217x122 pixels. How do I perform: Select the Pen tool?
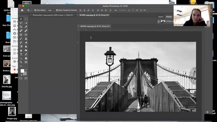click(26, 54)
